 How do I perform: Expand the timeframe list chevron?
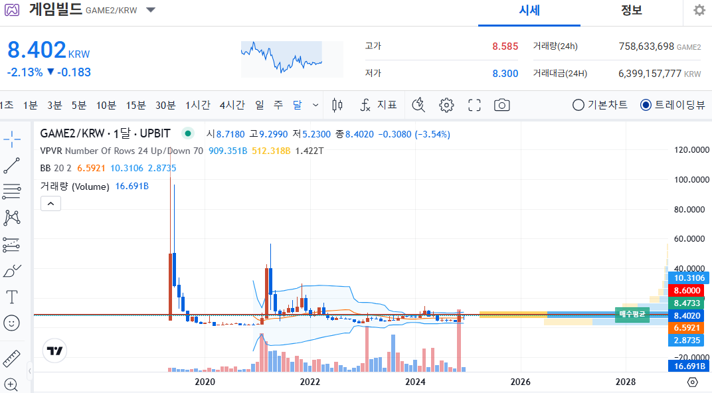click(x=315, y=106)
